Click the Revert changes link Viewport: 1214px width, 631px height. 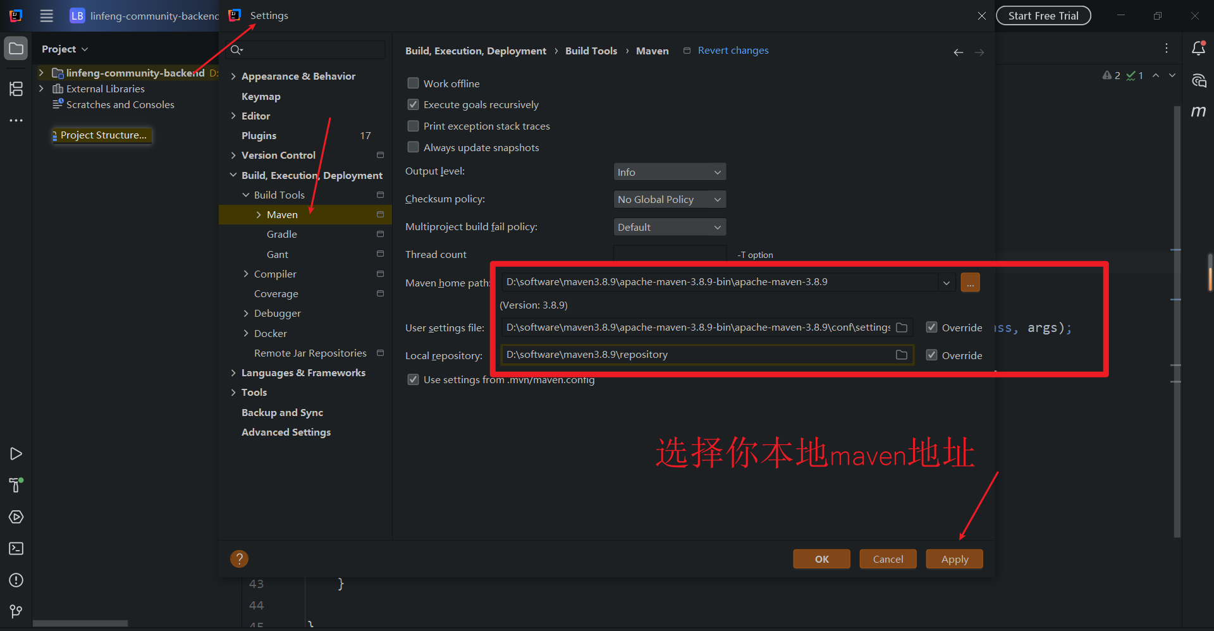tap(733, 51)
